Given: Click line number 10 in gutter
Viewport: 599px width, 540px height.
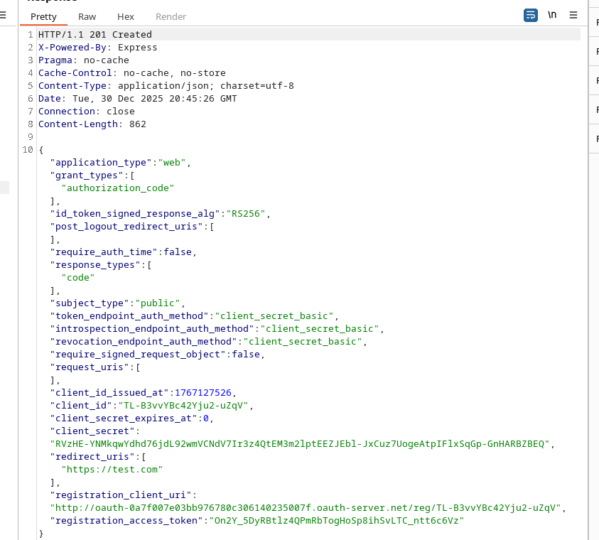Looking at the screenshot, I should [x=28, y=150].
